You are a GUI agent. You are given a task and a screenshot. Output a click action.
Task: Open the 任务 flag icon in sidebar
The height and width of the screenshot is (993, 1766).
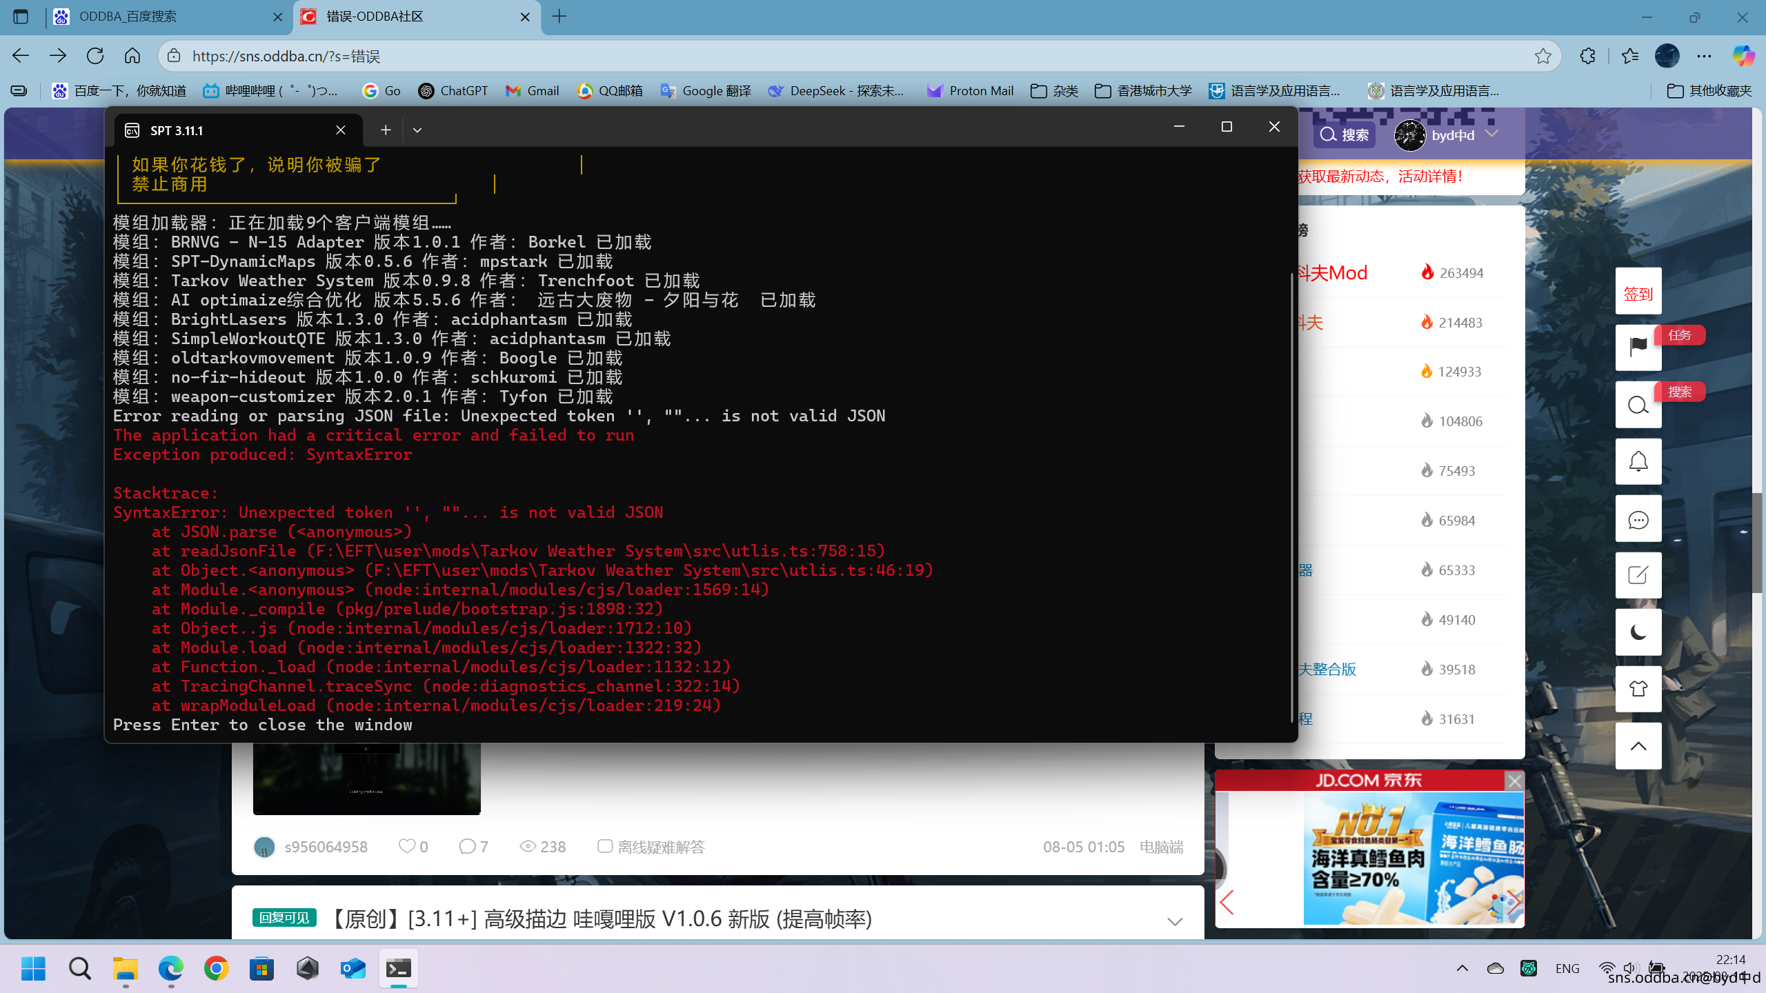coord(1638,346)
